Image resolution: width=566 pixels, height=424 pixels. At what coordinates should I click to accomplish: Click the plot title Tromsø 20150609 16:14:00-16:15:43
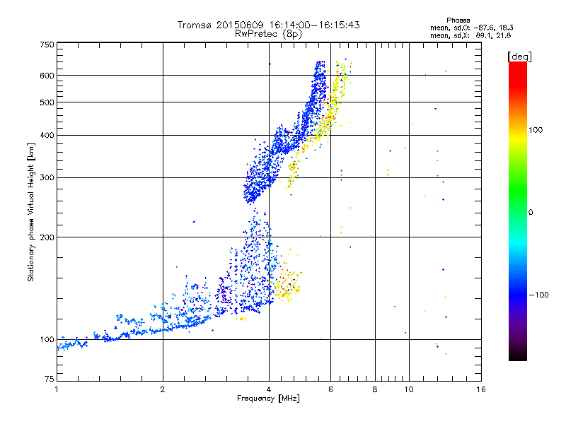(268, 25)
